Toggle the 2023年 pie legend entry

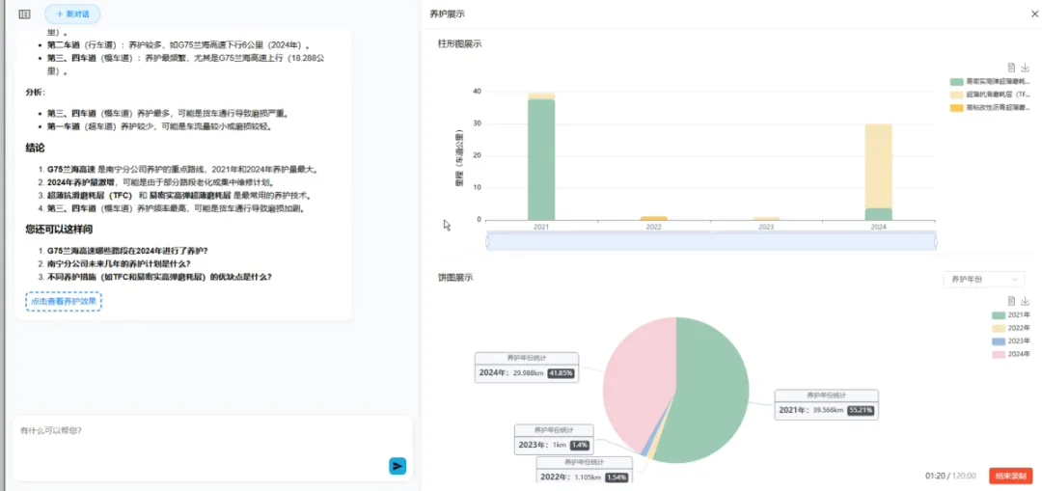coord(1010,341)
